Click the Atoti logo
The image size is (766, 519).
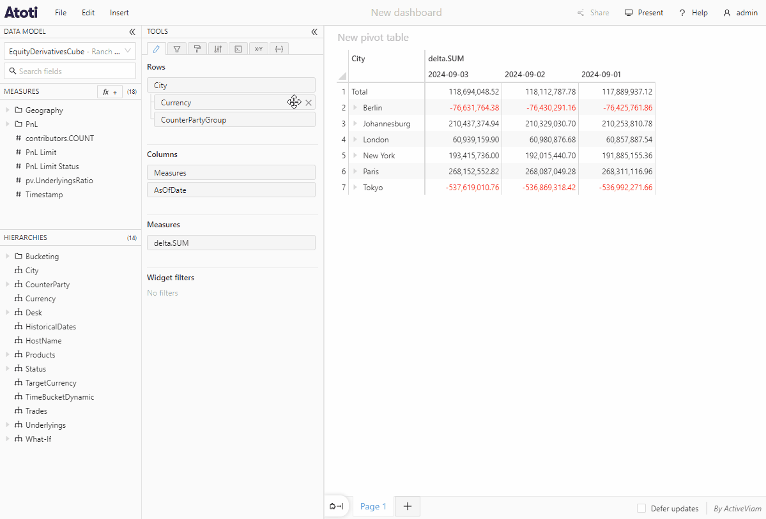[21, 12]
